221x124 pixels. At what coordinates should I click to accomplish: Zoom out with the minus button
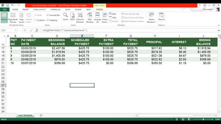pos(193,120)
